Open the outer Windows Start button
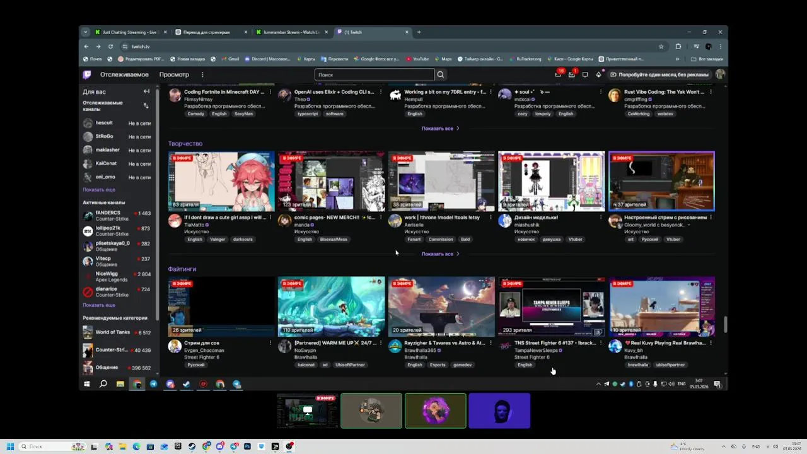 pos(10,446)
